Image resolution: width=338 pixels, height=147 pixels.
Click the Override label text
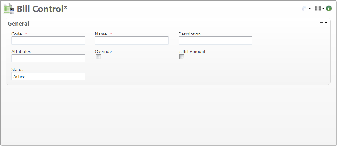(103, 51)
